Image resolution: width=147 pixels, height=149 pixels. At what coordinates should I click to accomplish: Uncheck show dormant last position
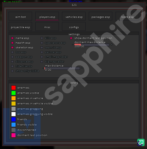[71, 38]
